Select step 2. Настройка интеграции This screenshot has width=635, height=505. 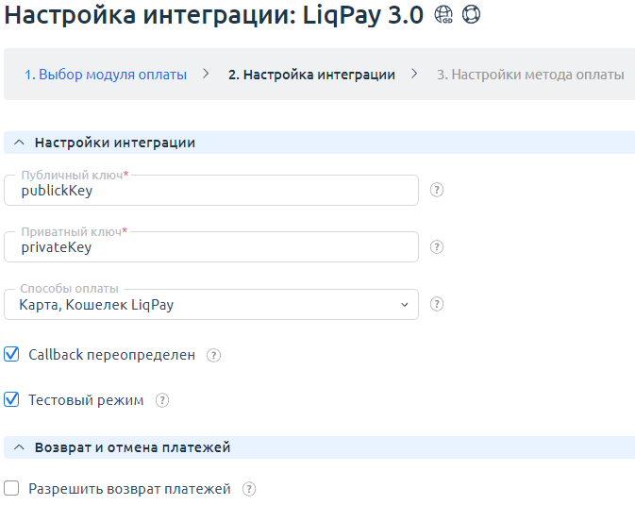point(311,75)
